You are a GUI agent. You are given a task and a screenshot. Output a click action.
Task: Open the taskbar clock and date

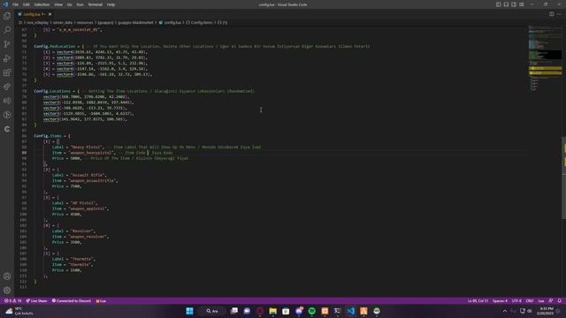pyautogui.click(x=545, y=311)
